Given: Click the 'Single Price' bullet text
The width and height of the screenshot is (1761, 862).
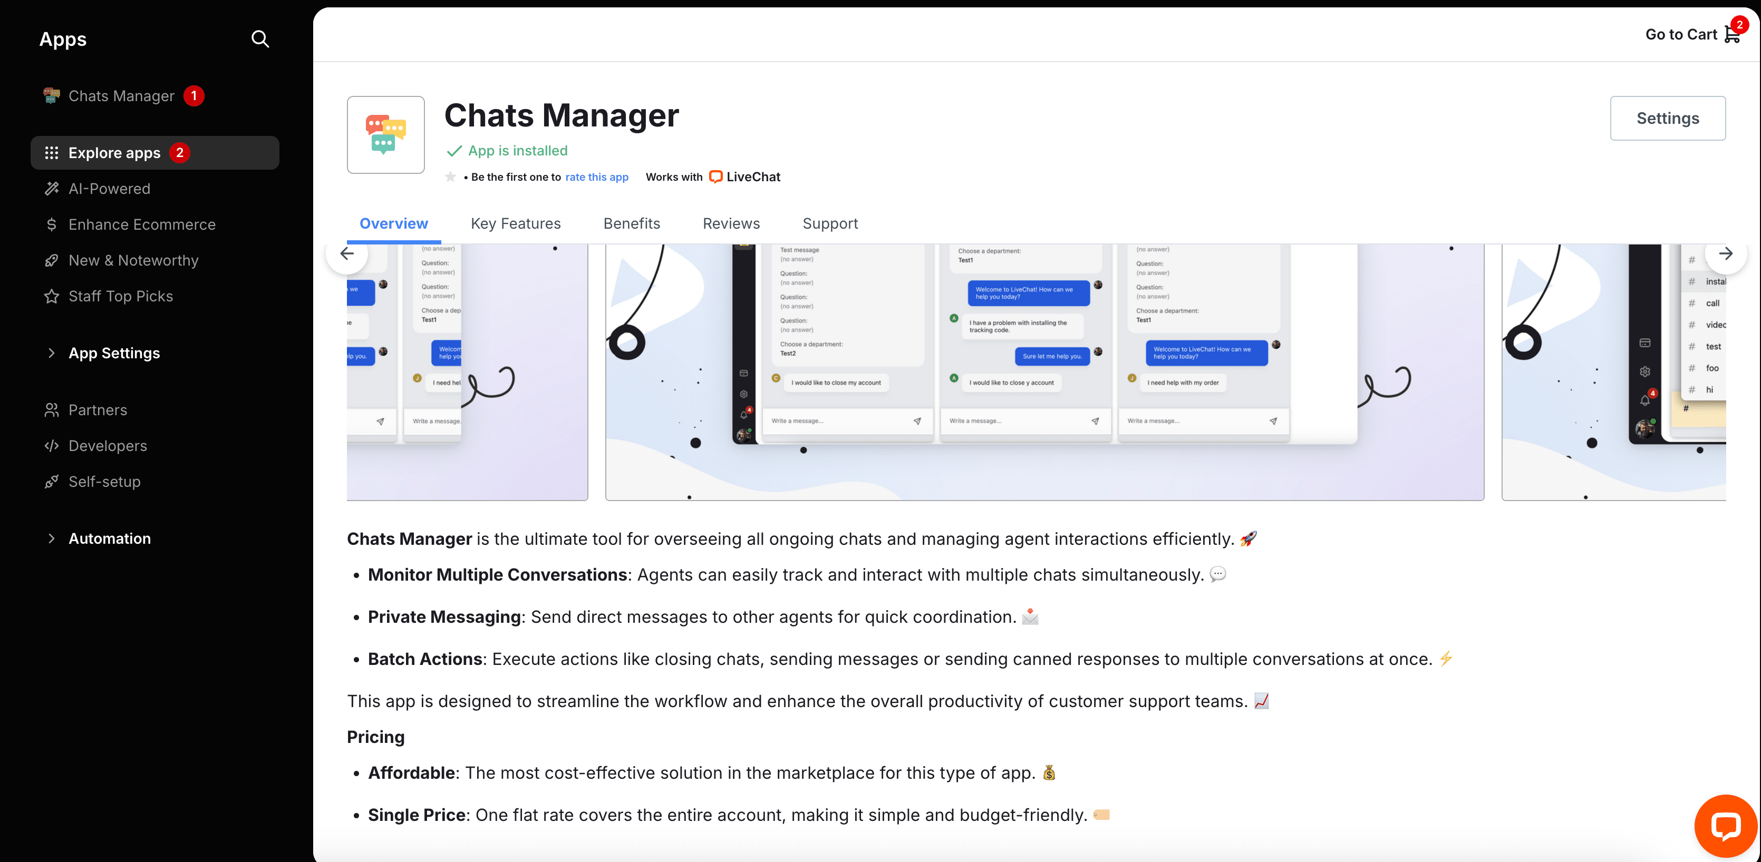Looking at the screenshot, I should (x=417, y=815).
